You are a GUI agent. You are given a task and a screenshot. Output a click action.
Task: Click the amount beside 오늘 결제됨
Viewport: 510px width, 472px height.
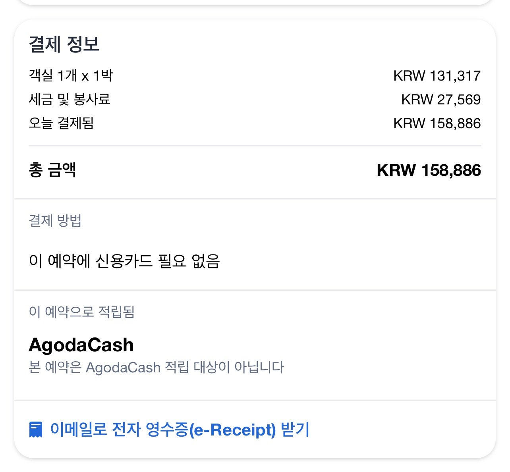437,123
